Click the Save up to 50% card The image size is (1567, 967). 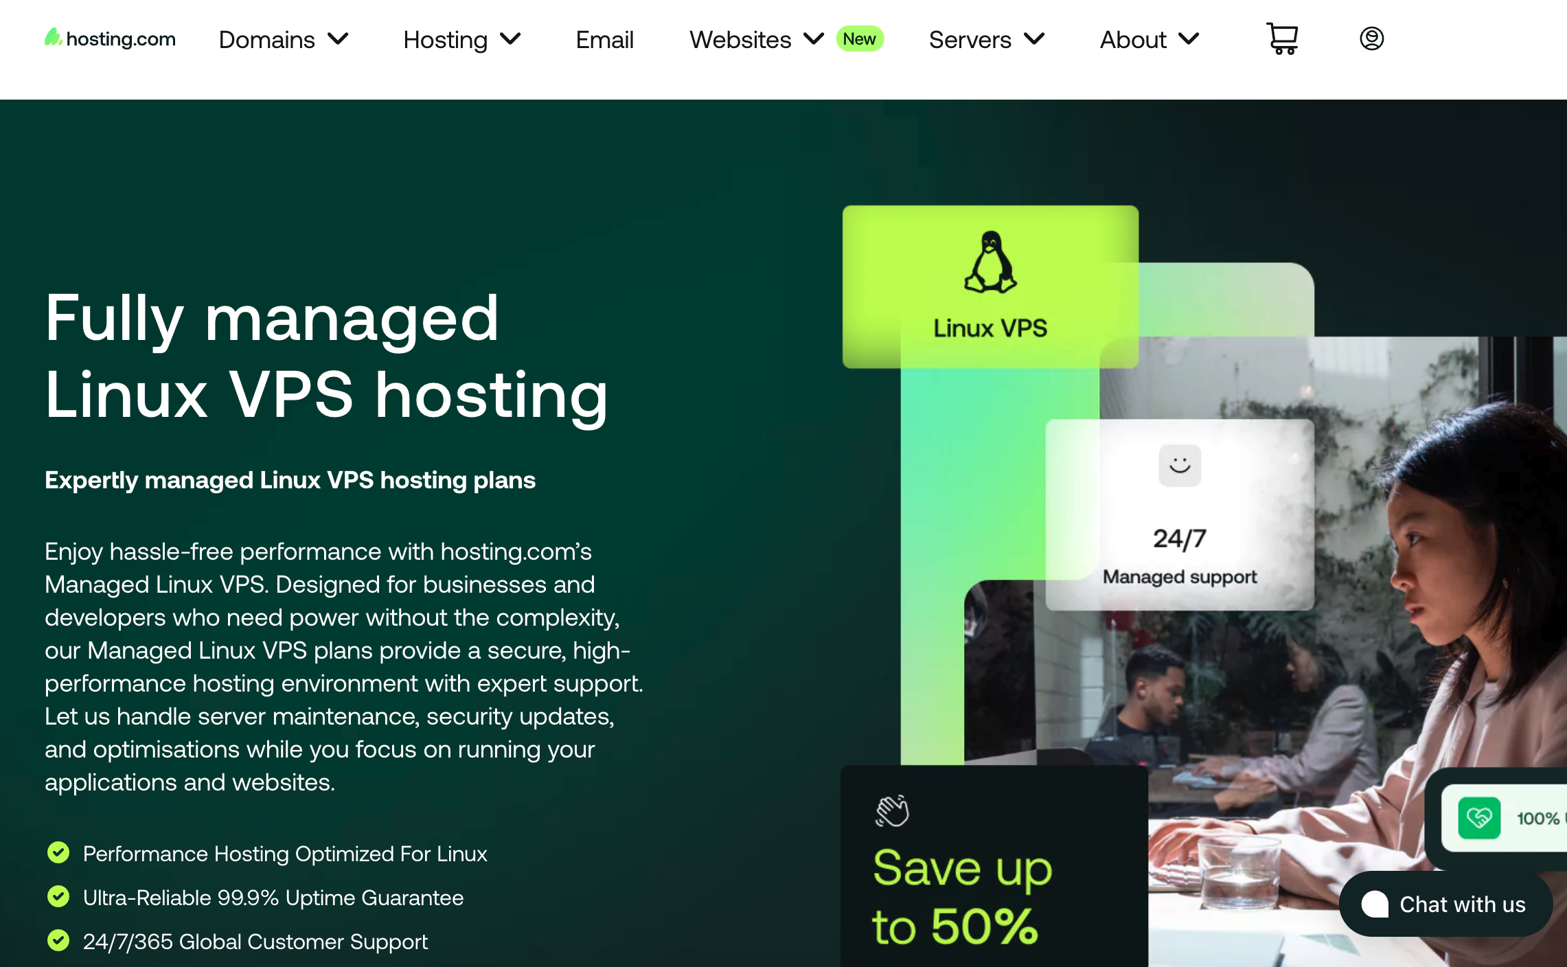994,867
